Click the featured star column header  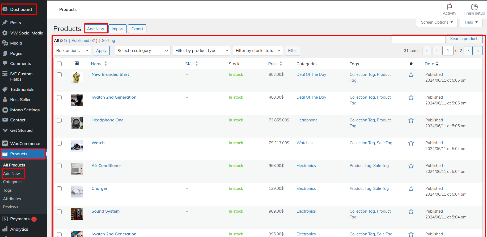click(x=411, y=64)
